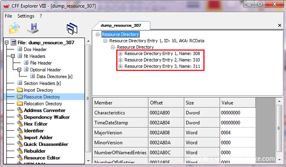Select the Nt Headers node icon
This screenshot has width=286, height=167.
[x=20, y=56]
